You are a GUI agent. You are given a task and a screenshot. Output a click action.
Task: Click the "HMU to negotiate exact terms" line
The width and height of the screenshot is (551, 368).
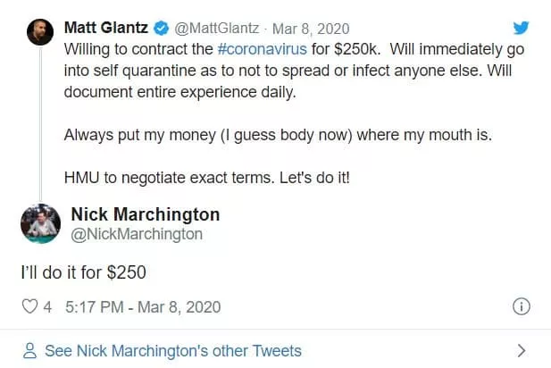tap(207, 177)
